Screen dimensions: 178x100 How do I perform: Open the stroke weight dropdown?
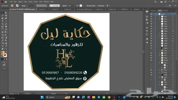click(34, 6)
